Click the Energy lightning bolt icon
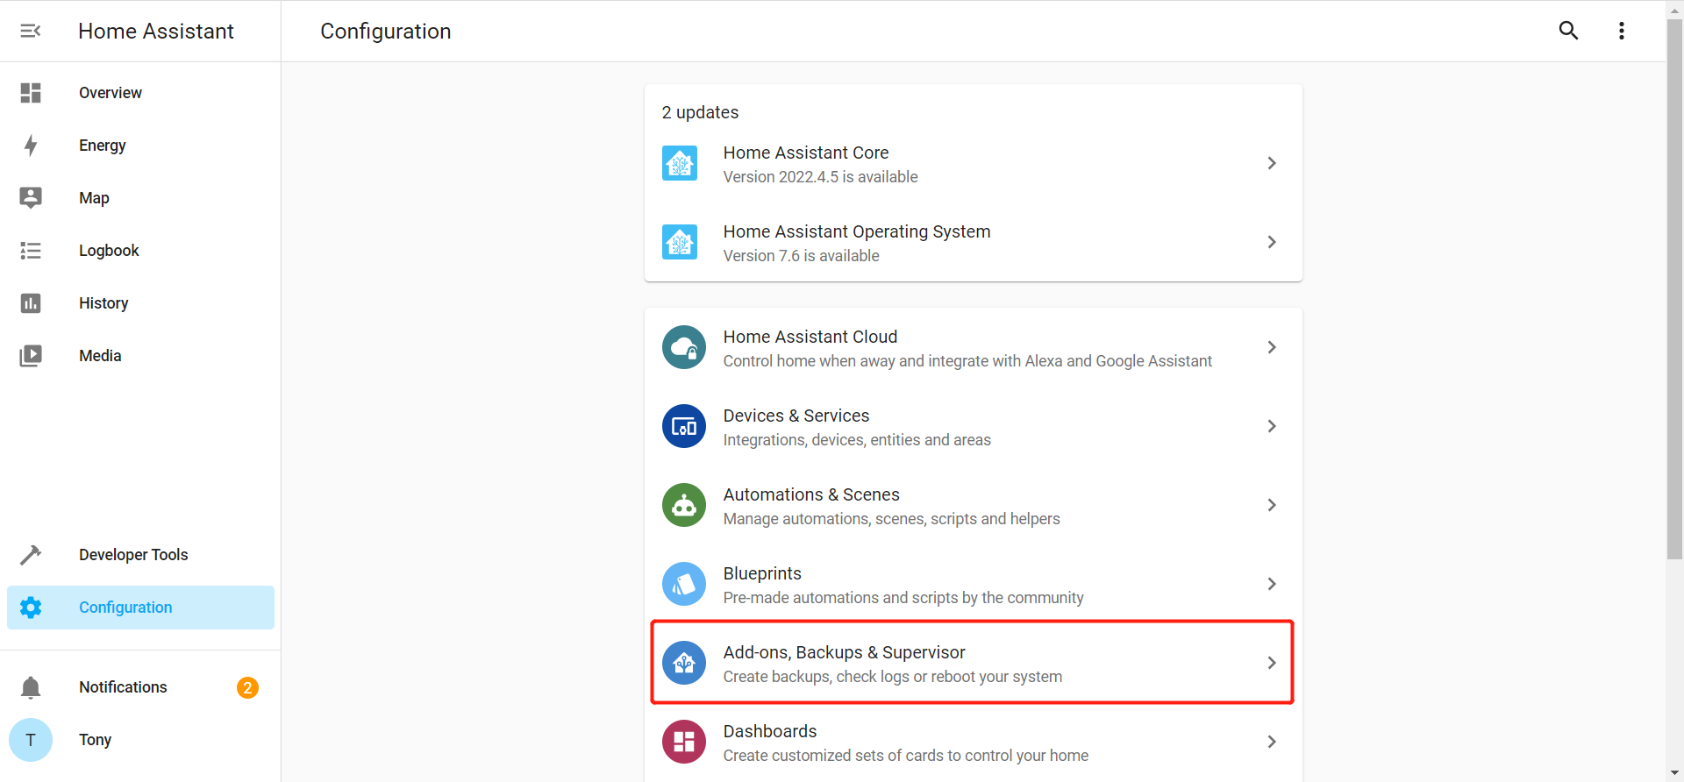 pyautogui.click(x=31, y=146)
